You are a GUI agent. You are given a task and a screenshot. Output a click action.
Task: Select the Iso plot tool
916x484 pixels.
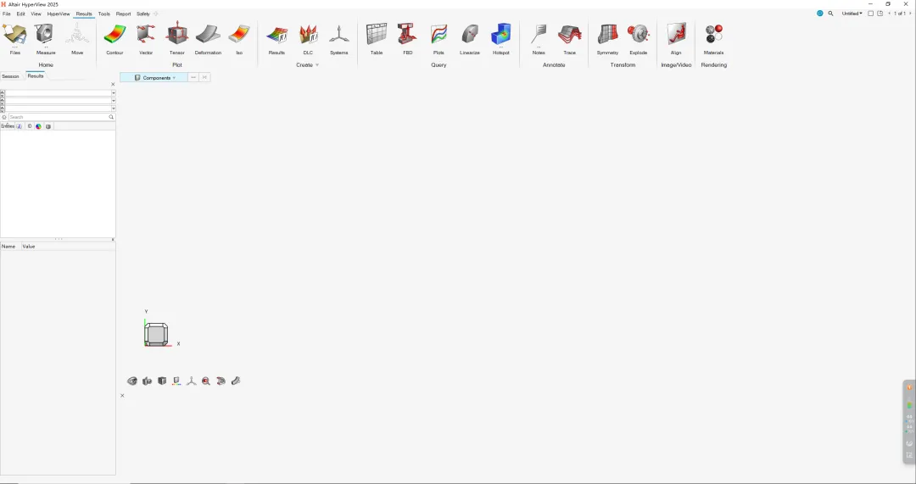(239, 35)
